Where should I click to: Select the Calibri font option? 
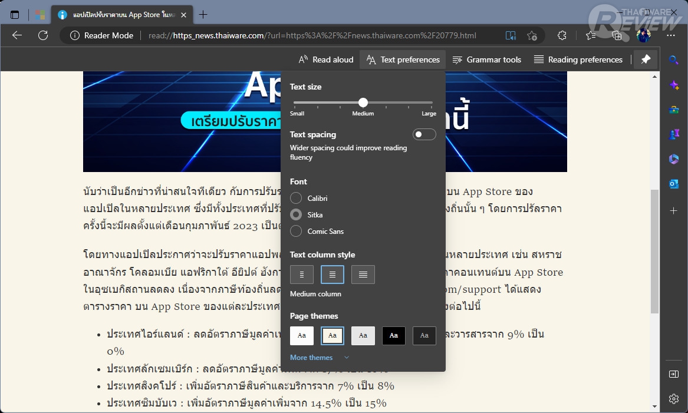296,198
